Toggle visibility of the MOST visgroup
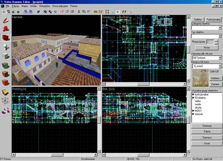 click(193, 110)
